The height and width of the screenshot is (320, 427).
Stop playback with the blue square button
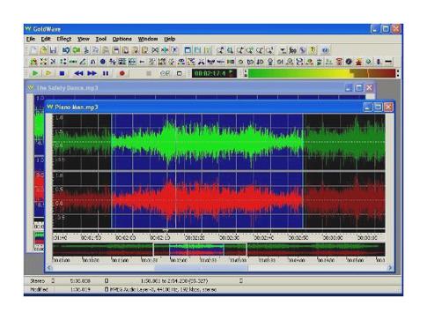[62, 73]
